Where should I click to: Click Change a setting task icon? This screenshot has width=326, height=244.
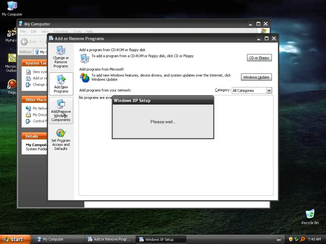[28, 85]
